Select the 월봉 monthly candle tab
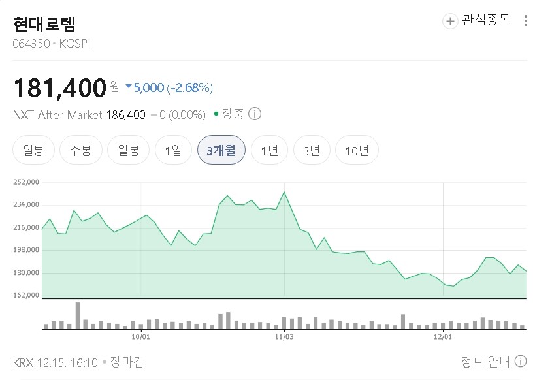The height and width of the screenshot is (380, 535). click(x=129, y=151)
